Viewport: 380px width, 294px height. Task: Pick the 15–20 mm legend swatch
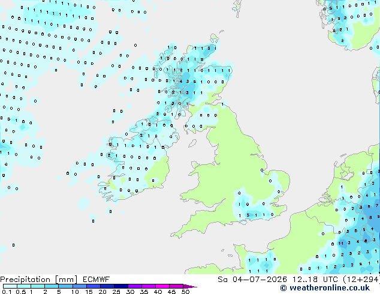tap(93, 286)
